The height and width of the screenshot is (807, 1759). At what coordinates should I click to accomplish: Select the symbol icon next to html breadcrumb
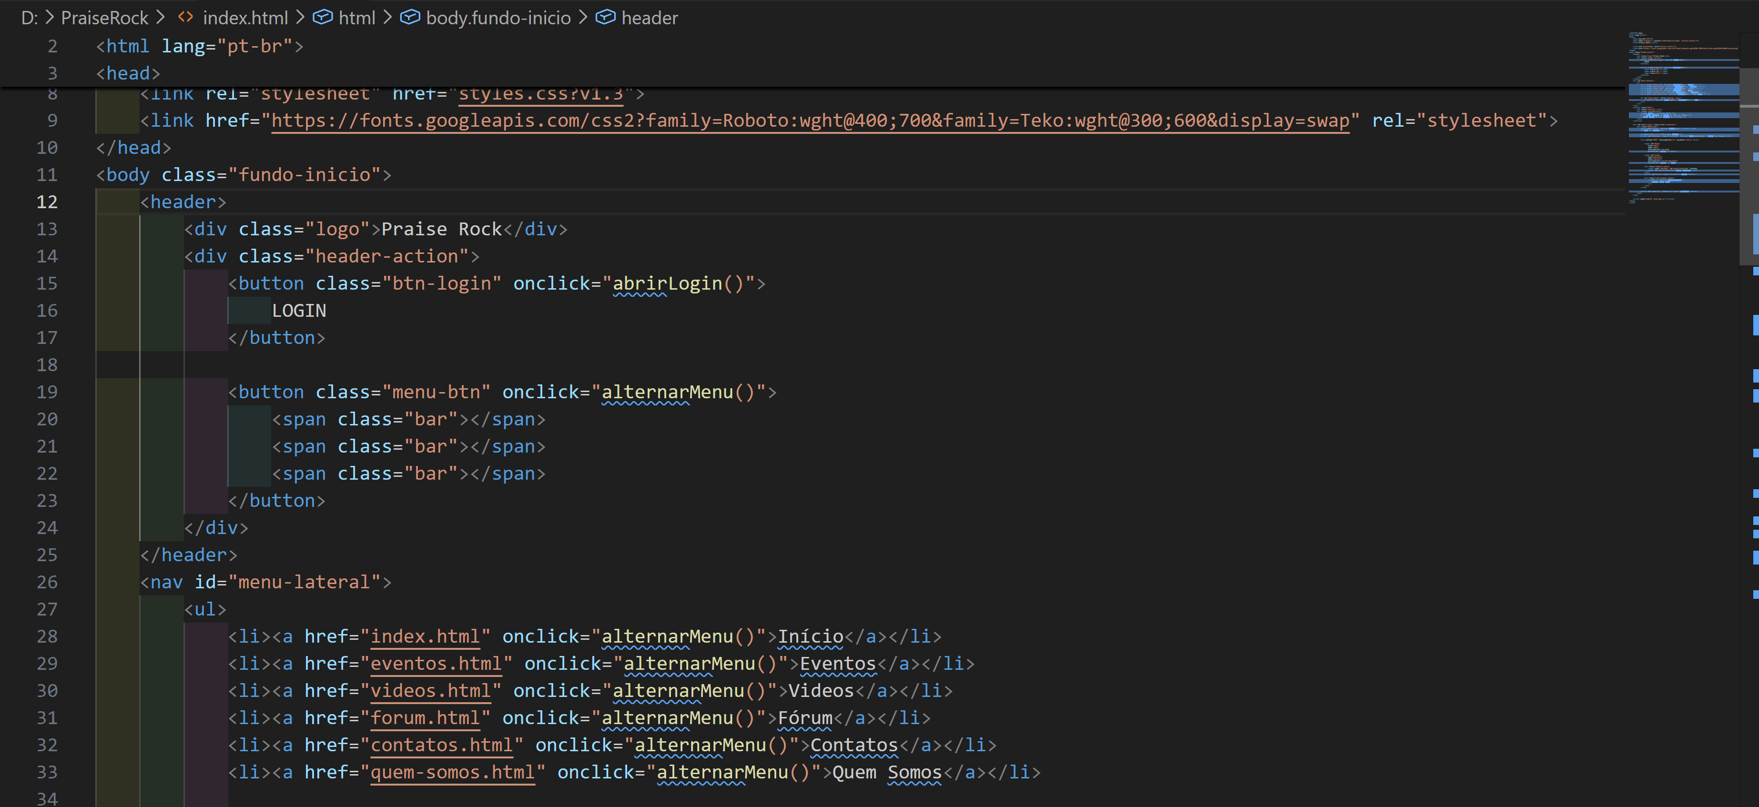[x=323, y=18]
